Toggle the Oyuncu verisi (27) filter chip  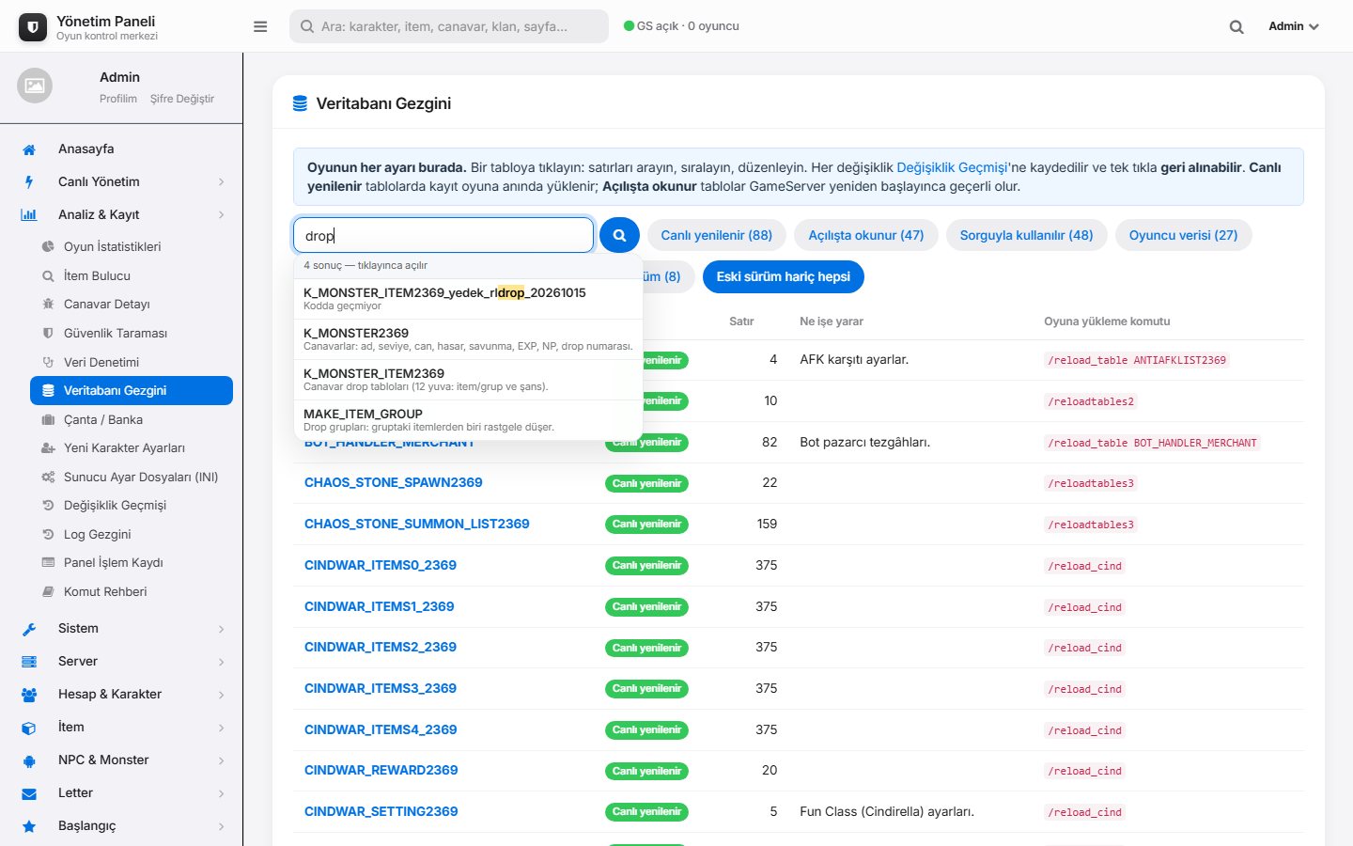[1183, 235]
